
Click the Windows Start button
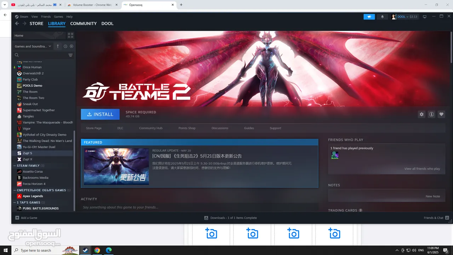point(6,250)
